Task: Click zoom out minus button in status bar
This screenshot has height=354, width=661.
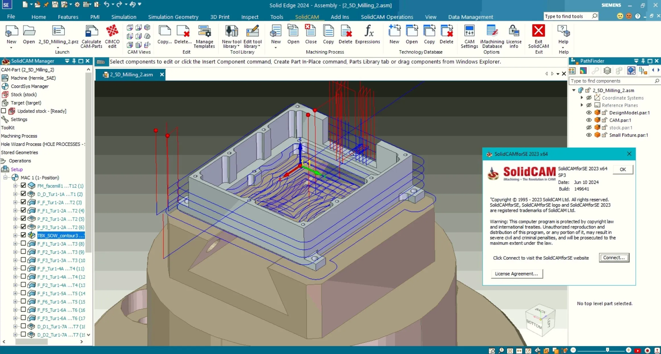Action: pos(573,350)
